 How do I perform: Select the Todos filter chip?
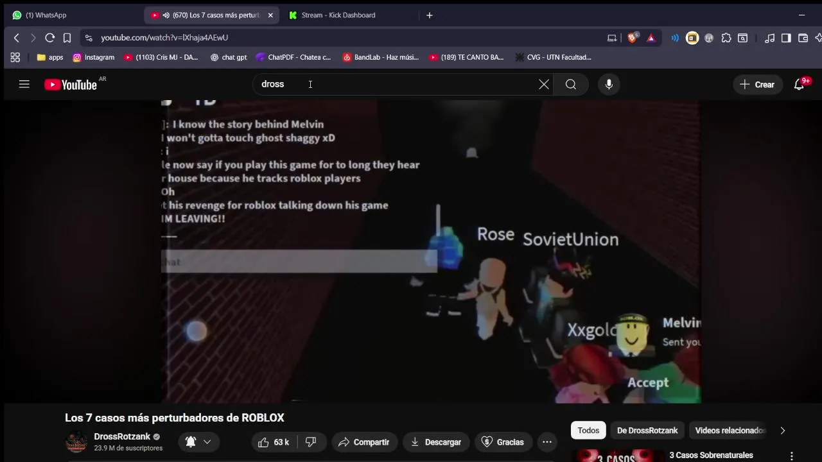coord(588,431)
